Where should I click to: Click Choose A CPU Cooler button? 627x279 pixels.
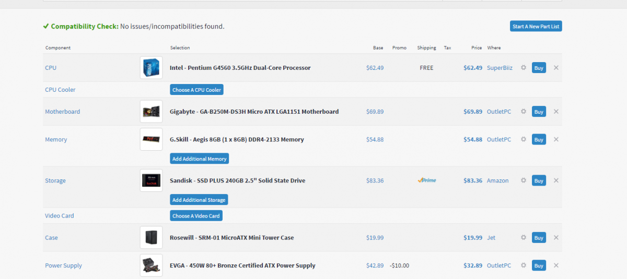pyautogui.click(x=196, y=90)
